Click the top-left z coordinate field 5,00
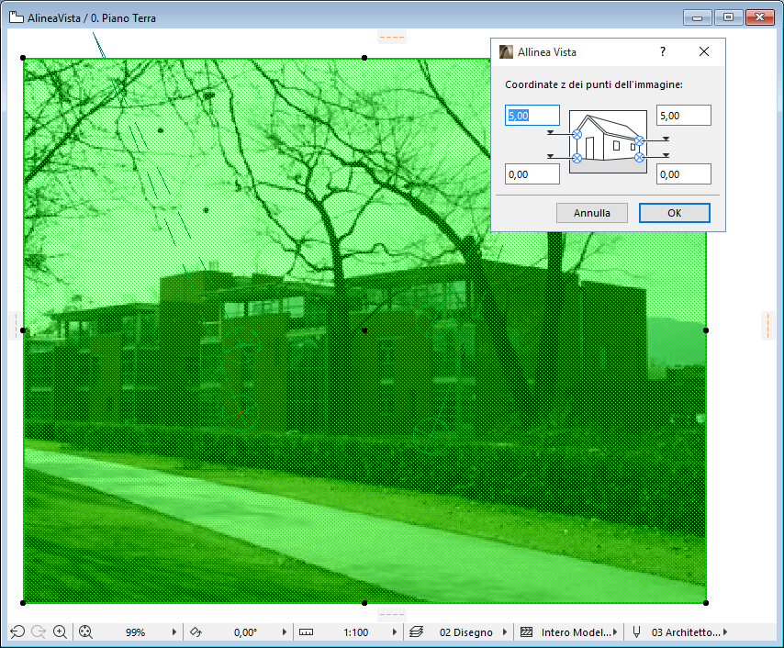 532,116
